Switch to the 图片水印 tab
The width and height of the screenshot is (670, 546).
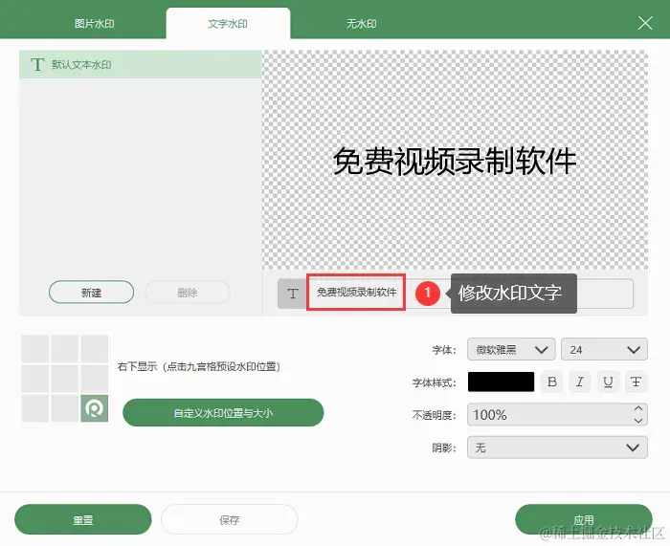tap(95, 24)
